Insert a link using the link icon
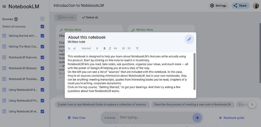The height and width of the screenshot is (127, 261). click(115, 48)
